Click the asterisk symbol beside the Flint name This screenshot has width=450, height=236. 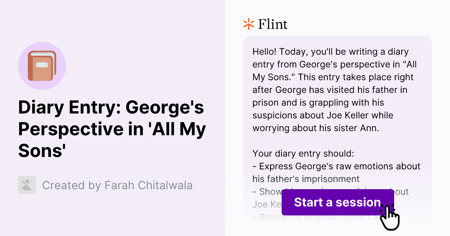[x=248, y=24]
